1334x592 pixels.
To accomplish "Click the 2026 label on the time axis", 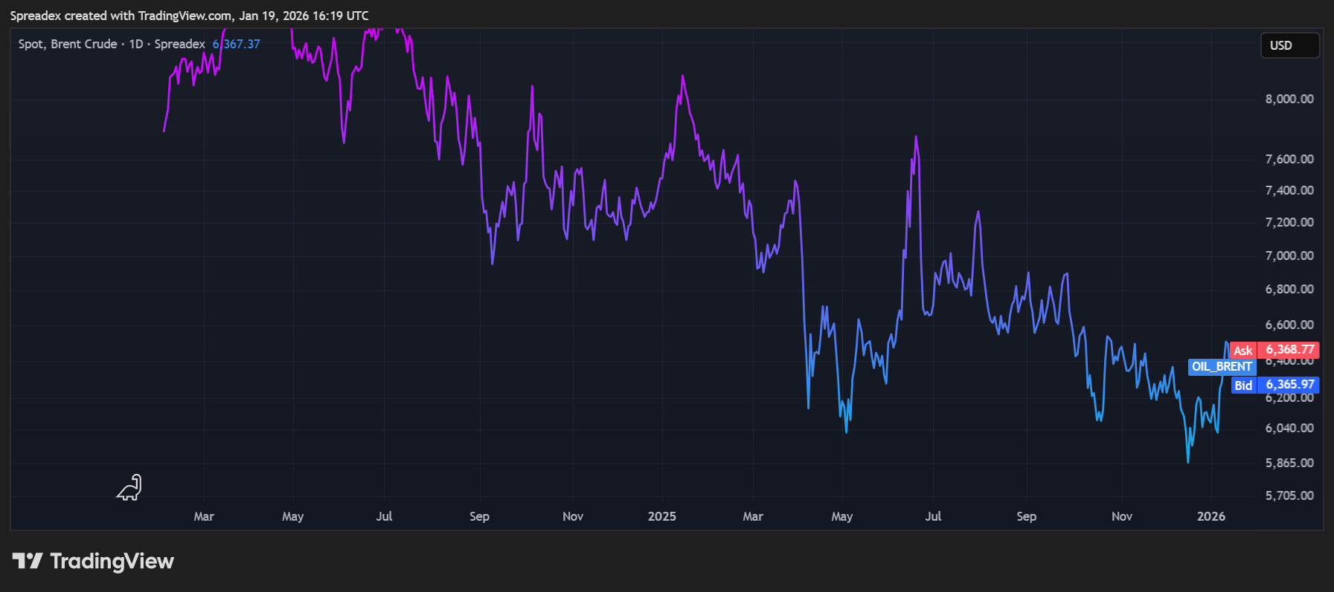I will tap(1211, 516).
